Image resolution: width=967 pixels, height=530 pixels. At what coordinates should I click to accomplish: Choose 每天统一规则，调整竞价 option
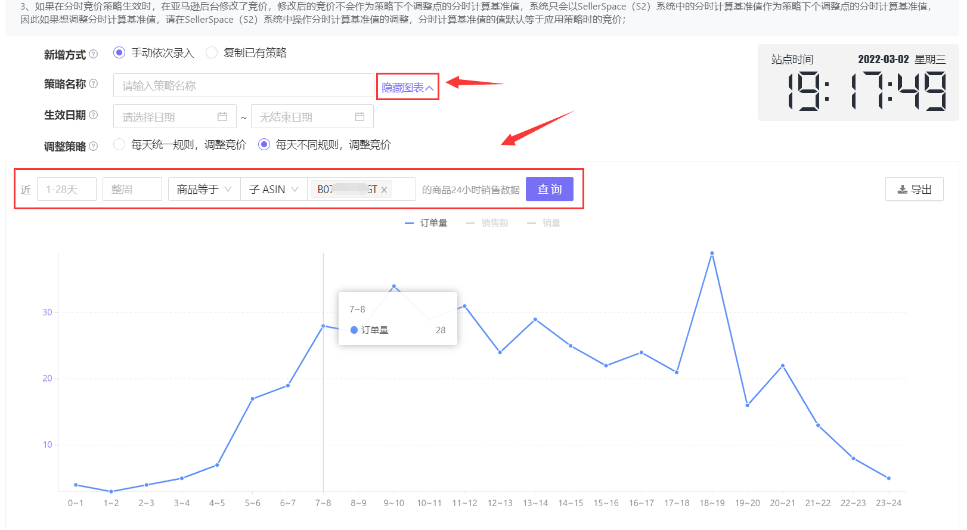119,144
